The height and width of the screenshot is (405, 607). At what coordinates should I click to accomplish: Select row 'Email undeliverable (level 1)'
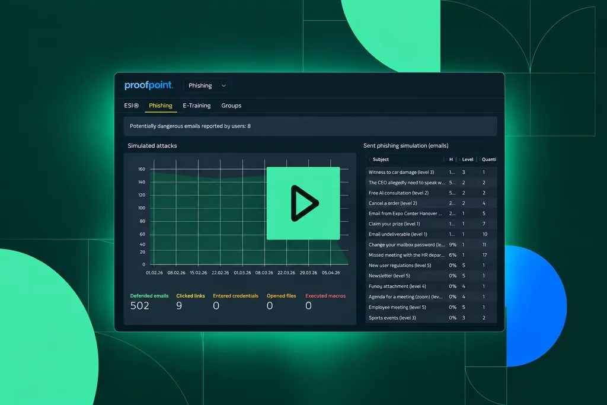[432, 234]
